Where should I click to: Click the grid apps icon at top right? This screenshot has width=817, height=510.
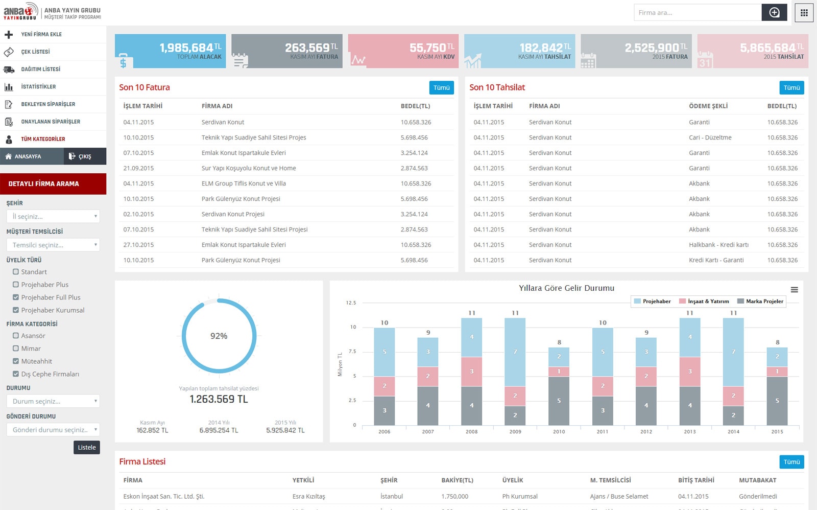804,13
